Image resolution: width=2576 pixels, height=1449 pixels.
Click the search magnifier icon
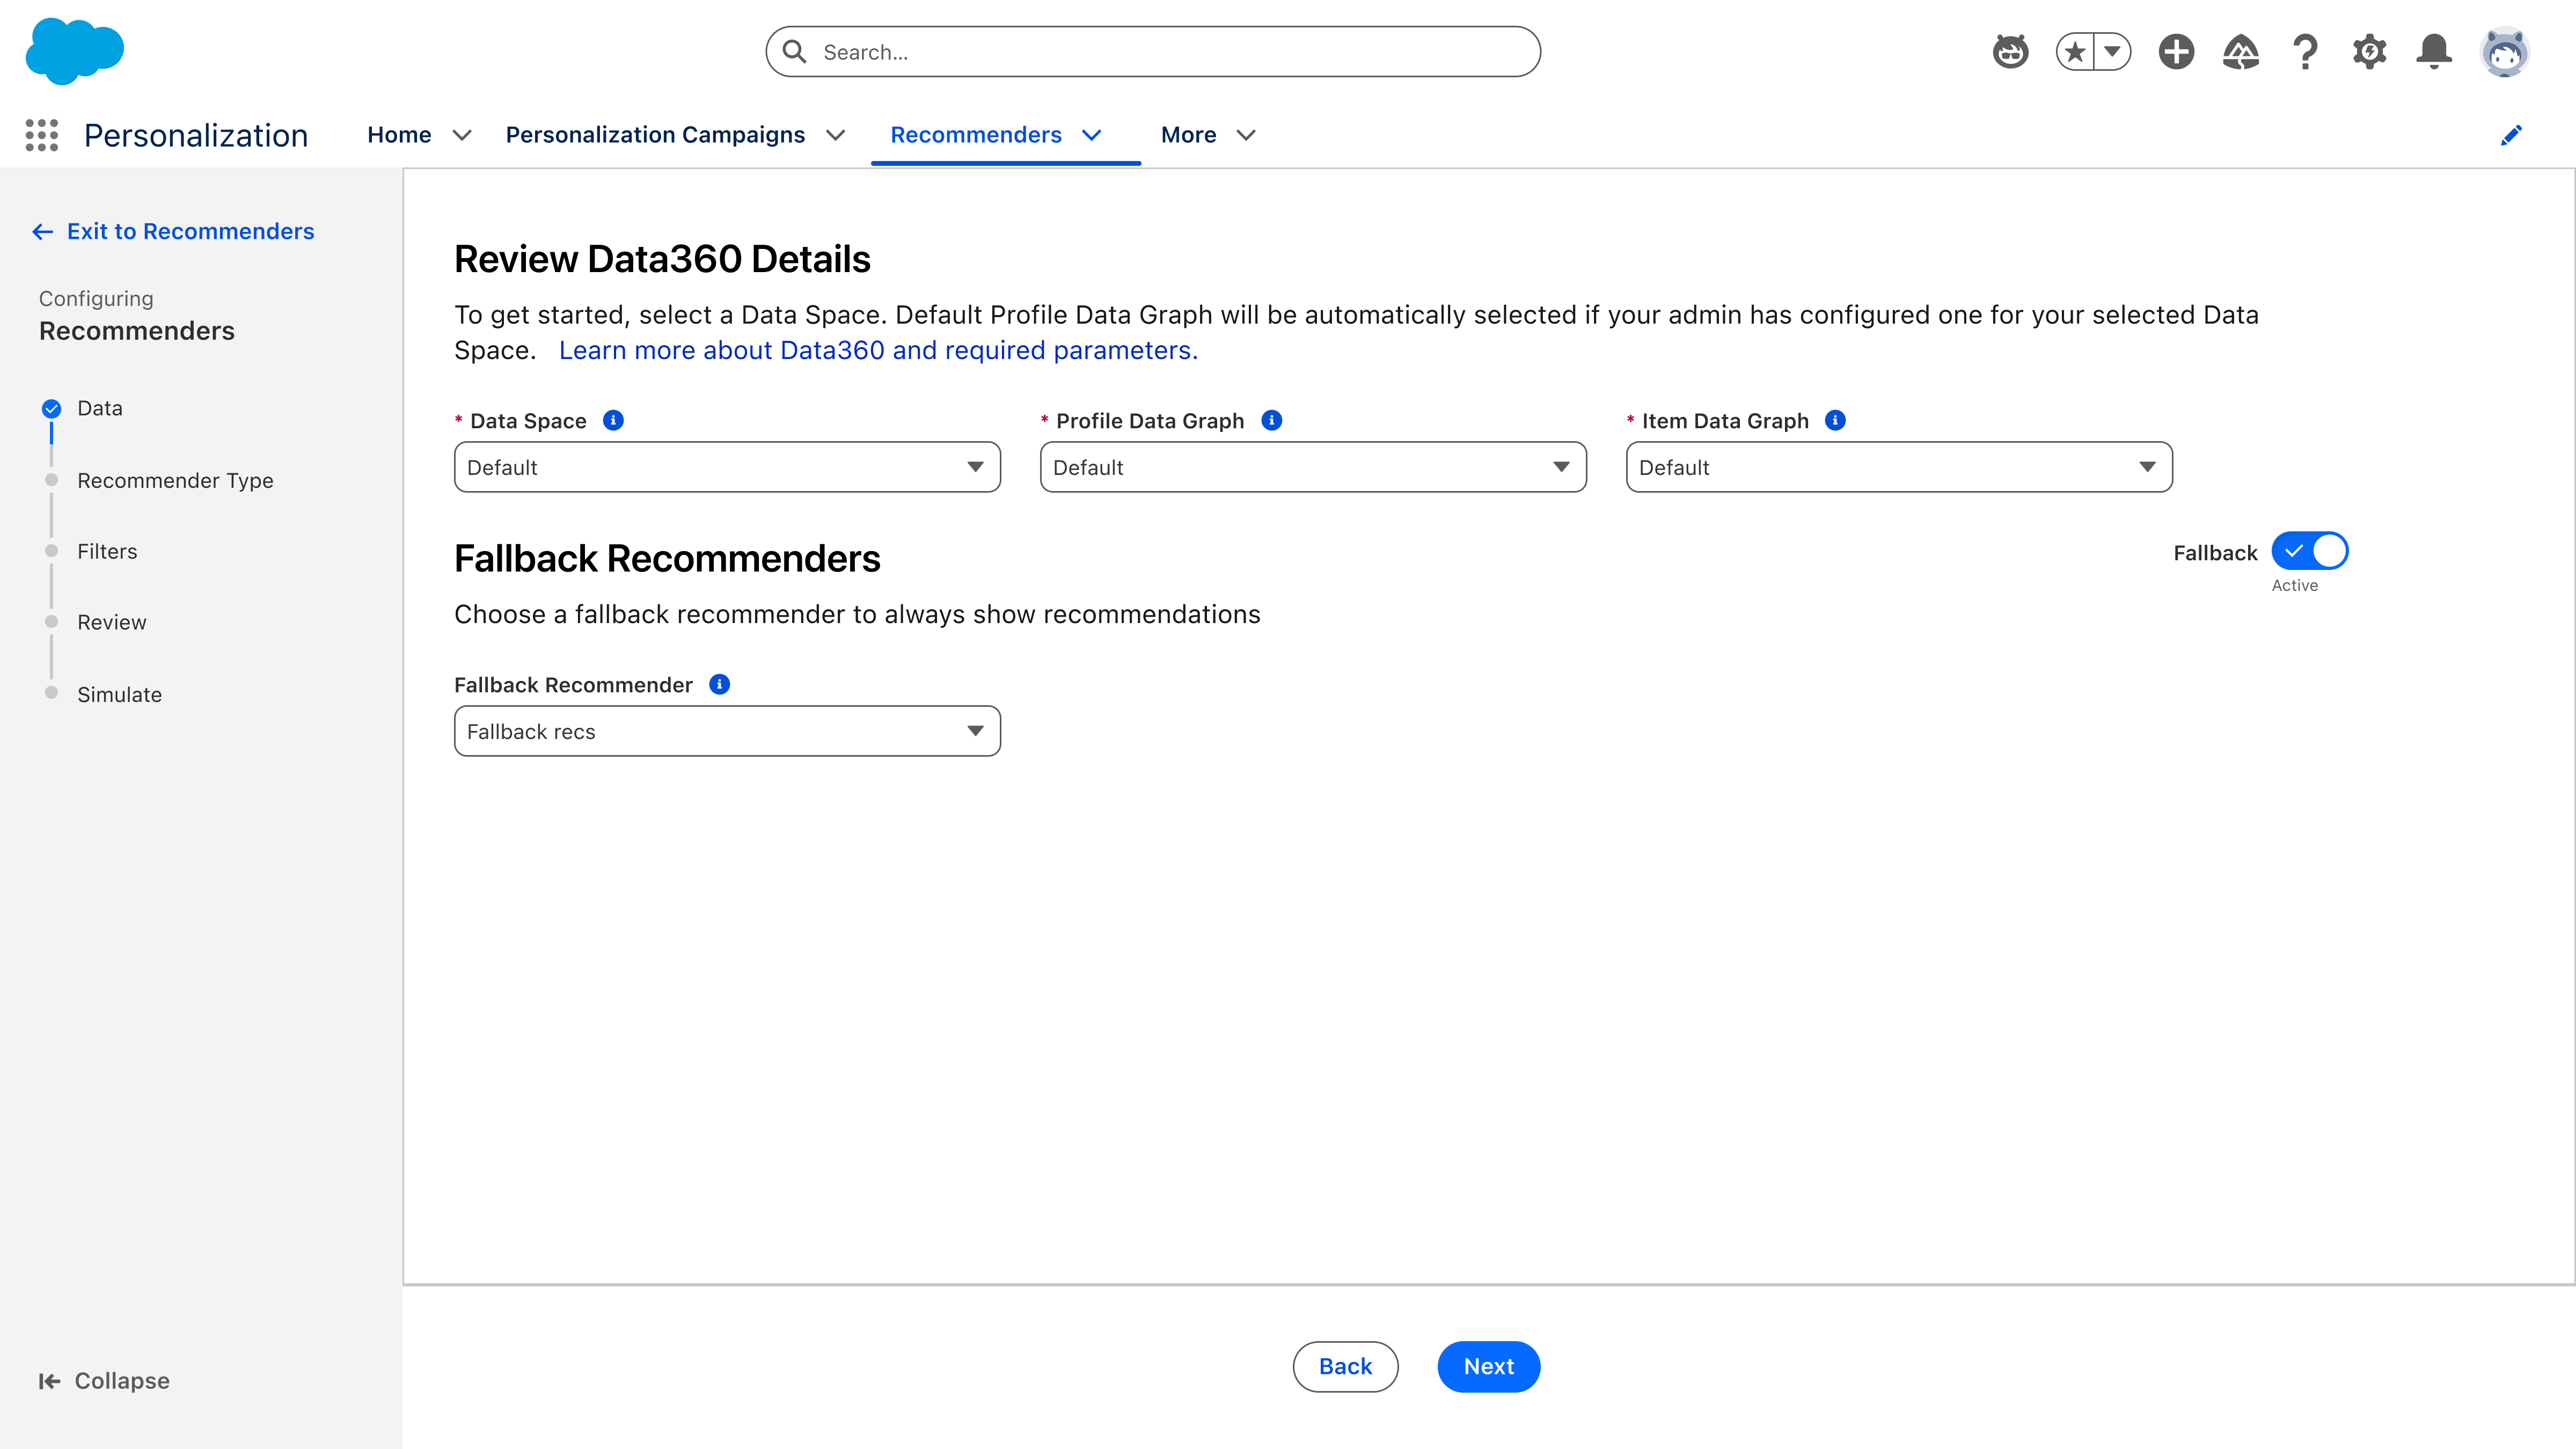click(794, 52)
